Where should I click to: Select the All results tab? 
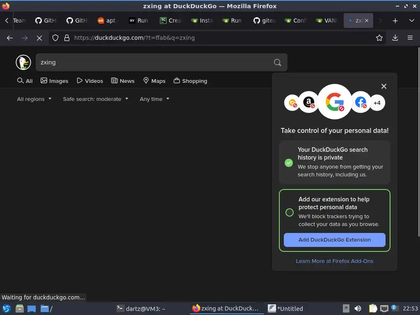click(25, 81)
